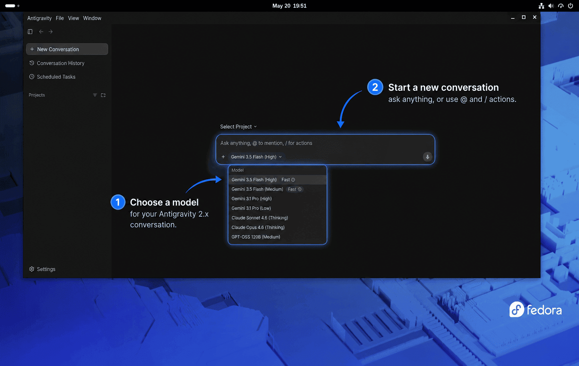Select Gemini 3.5 Flash (High) from model list
The width and height of the screenshot is (579, 366).
coord(277,180)
